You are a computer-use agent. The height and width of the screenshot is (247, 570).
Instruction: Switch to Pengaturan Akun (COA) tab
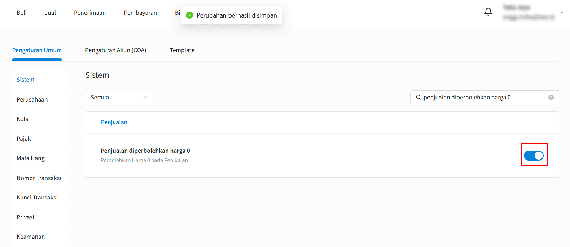(x=115, y=50)
